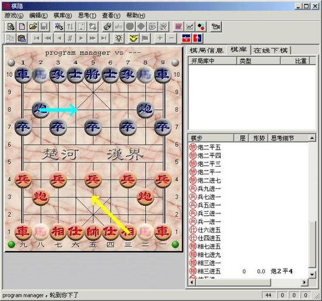Click the # go-to-move icon
This screenshot has height=301, width=322.
[70, 38]
